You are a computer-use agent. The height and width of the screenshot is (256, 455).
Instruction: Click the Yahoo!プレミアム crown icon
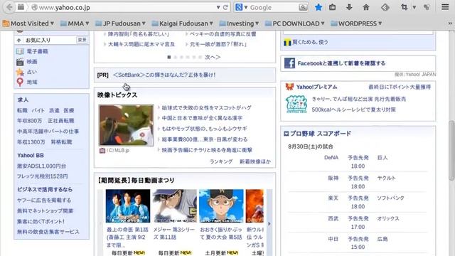[x=289, y=87]
